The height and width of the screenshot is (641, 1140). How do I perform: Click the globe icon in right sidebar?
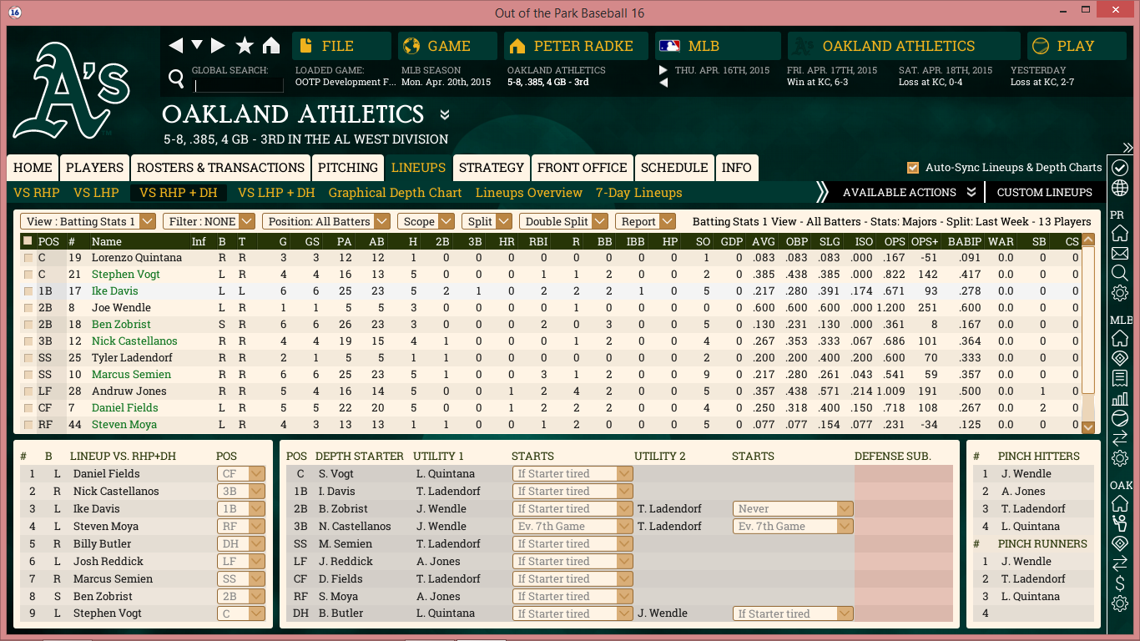[1120, 188]
